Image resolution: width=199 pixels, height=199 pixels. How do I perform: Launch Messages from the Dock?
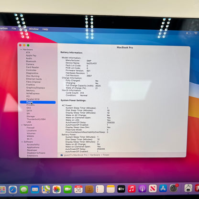(x=24, y=189)
